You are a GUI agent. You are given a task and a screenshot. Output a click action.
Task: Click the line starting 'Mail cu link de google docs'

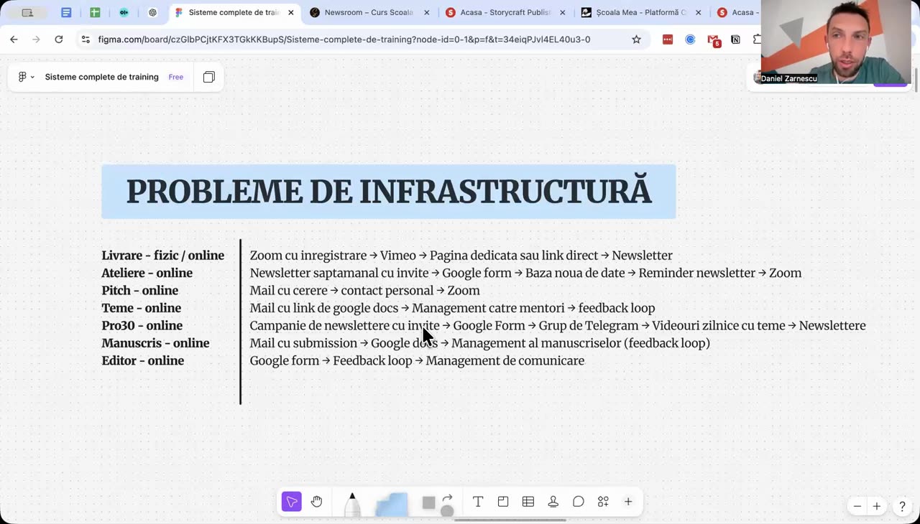pos(453,308)
